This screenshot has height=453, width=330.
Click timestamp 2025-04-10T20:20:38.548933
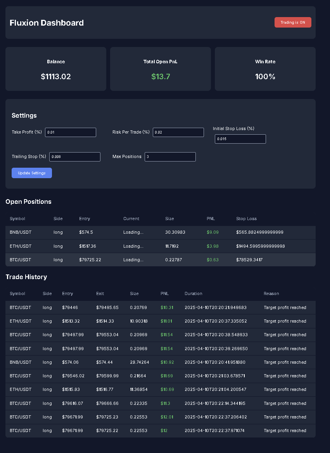click(216, 334)
